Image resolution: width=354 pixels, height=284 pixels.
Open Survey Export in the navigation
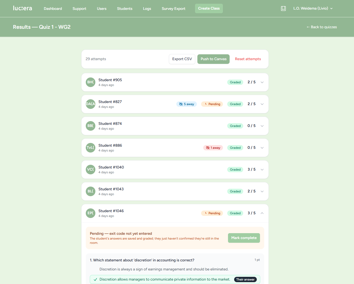click(x=173, y=9)
